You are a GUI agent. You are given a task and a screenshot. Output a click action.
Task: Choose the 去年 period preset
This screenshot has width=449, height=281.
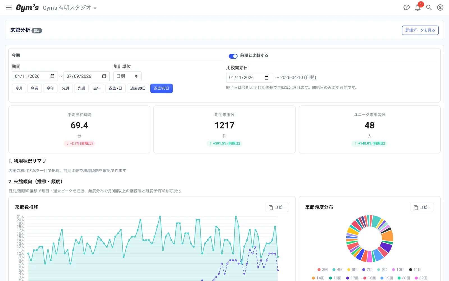(97, 88)
